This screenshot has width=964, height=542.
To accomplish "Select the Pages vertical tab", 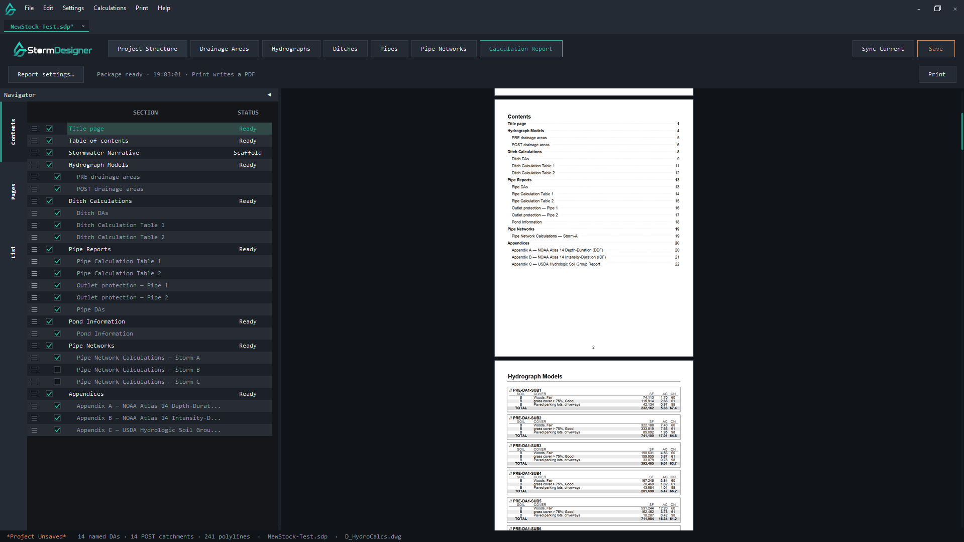I will point(13,192).
